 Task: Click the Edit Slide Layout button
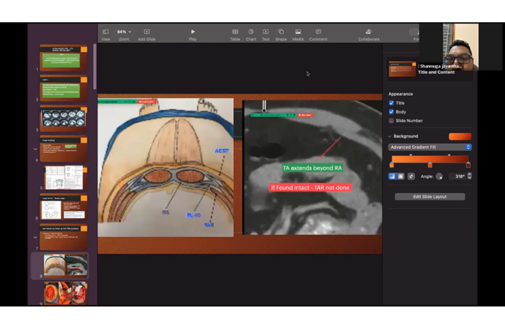click(430, 197)
